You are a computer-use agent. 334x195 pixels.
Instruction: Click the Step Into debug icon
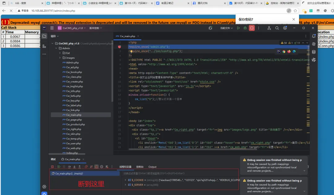tap(74, 167)
